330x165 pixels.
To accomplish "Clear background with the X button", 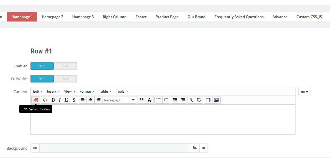I will click(203, 148).
